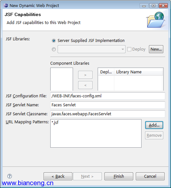Click Add... to add a URL mapping

point(154,125)
